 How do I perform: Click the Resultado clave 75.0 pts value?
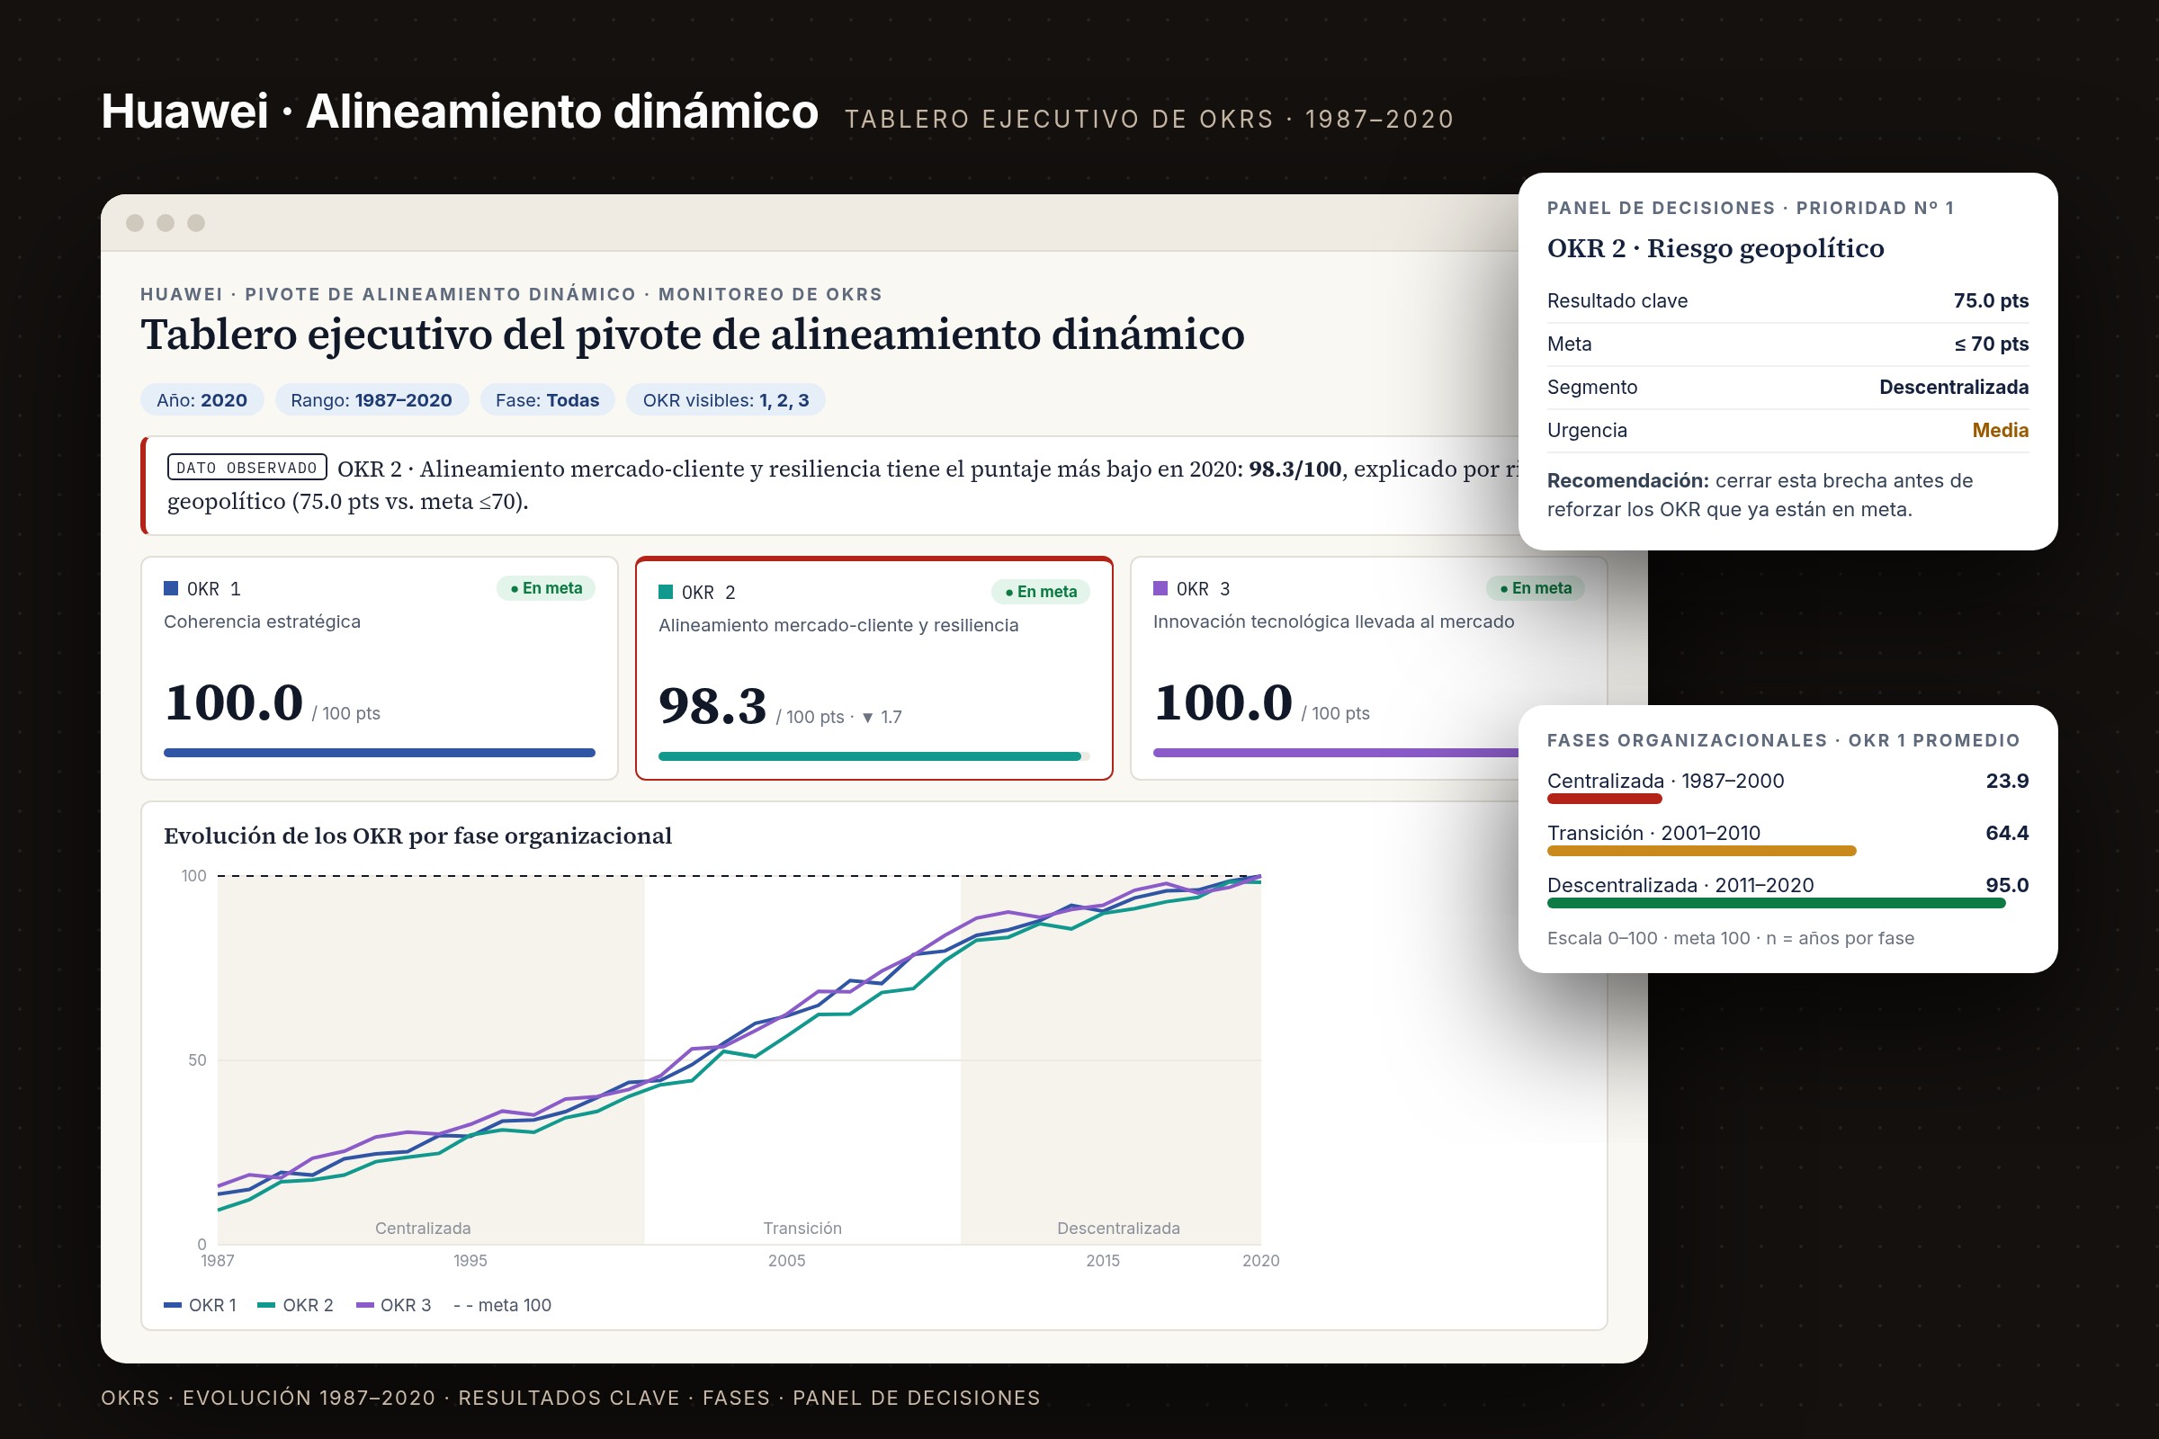(1990, 301)
